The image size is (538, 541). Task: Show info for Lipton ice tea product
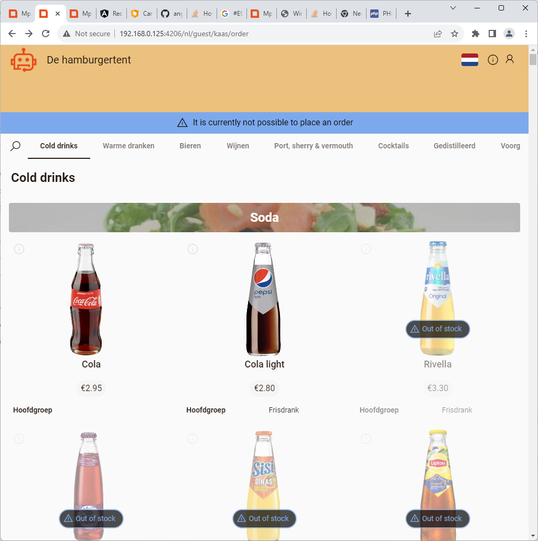pyautogui.click(x=366, y=439)
